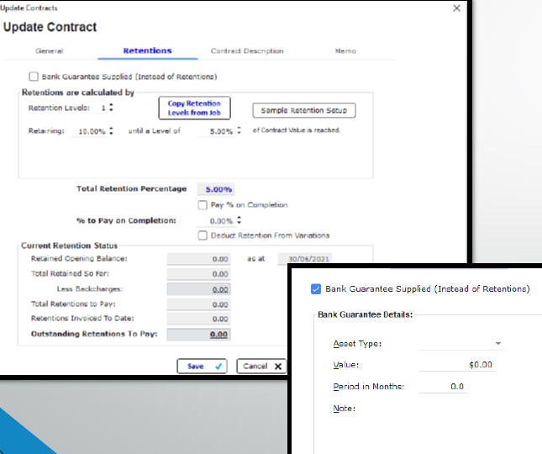Click the Asset Type label
The height and width of the screenshot is (454, 542).
[357, 343]
